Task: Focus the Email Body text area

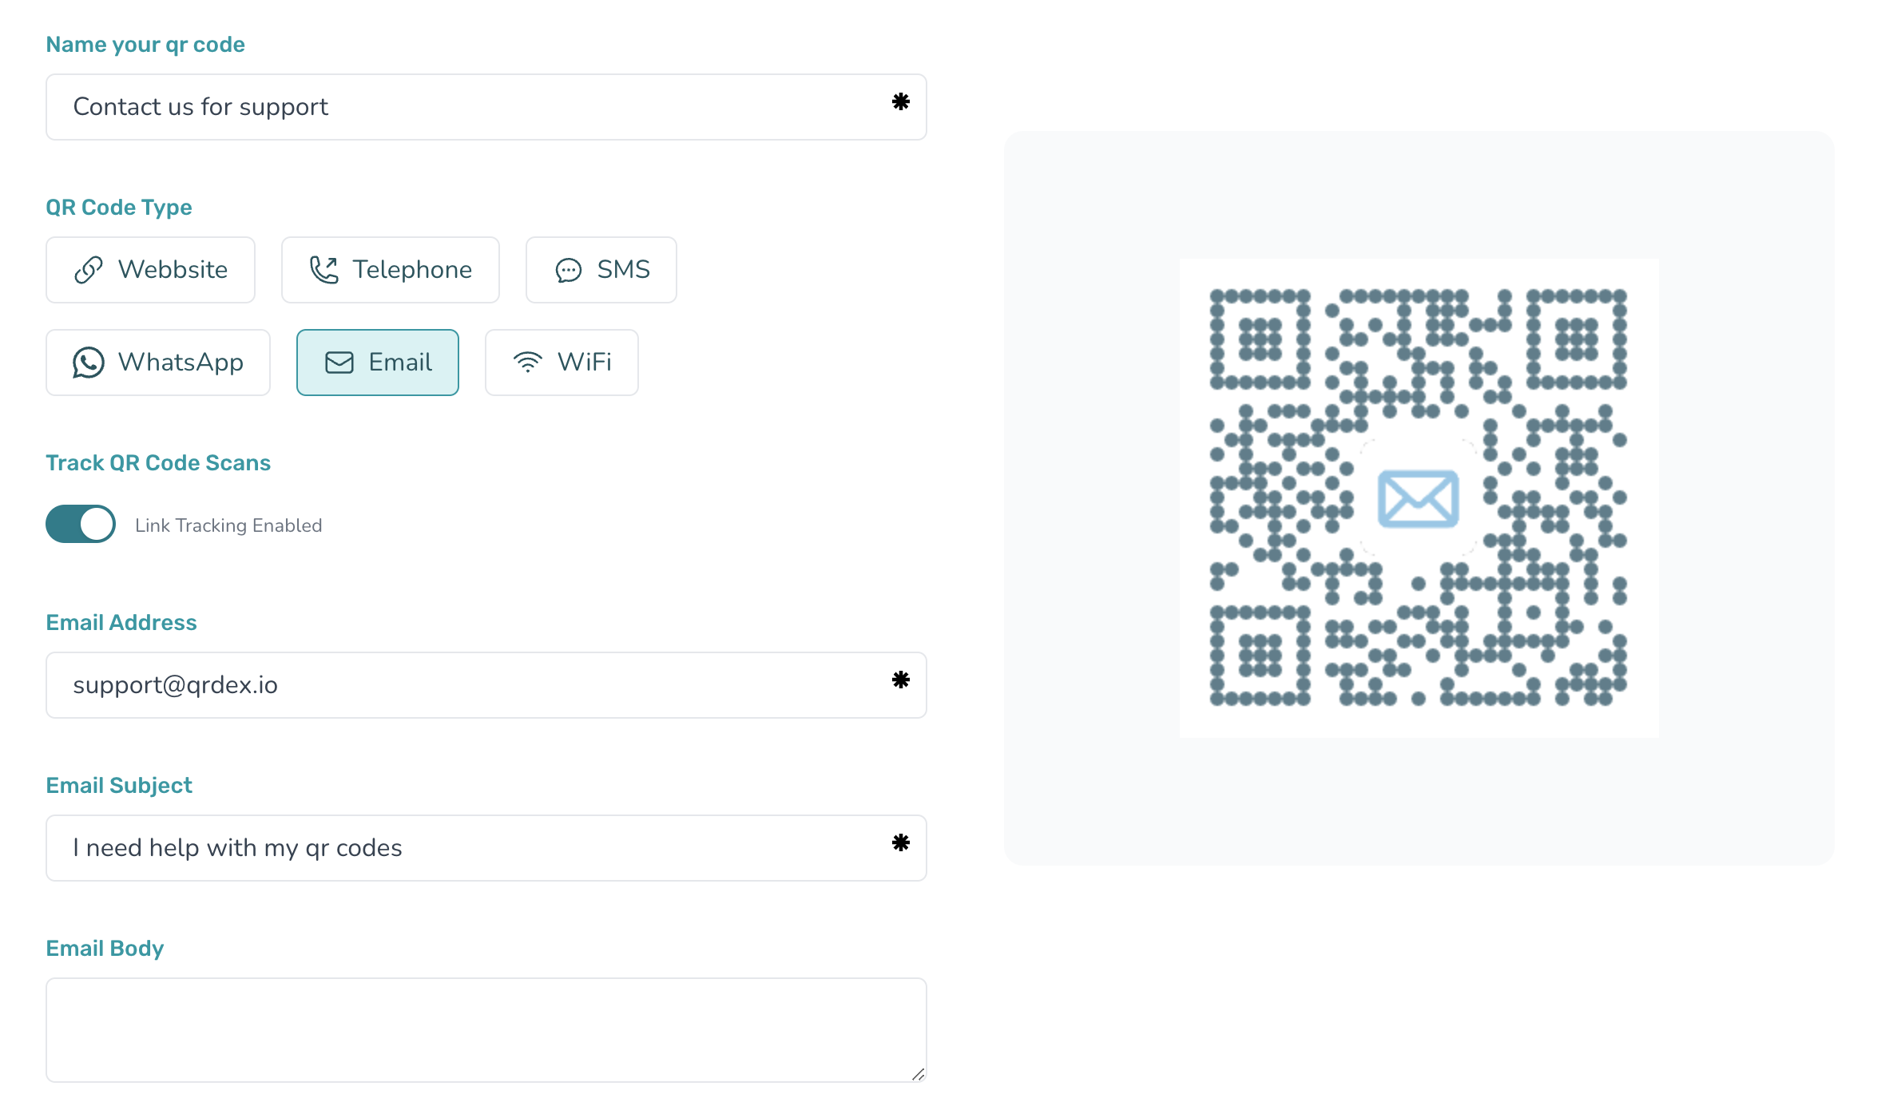Action: [486, 1030]
